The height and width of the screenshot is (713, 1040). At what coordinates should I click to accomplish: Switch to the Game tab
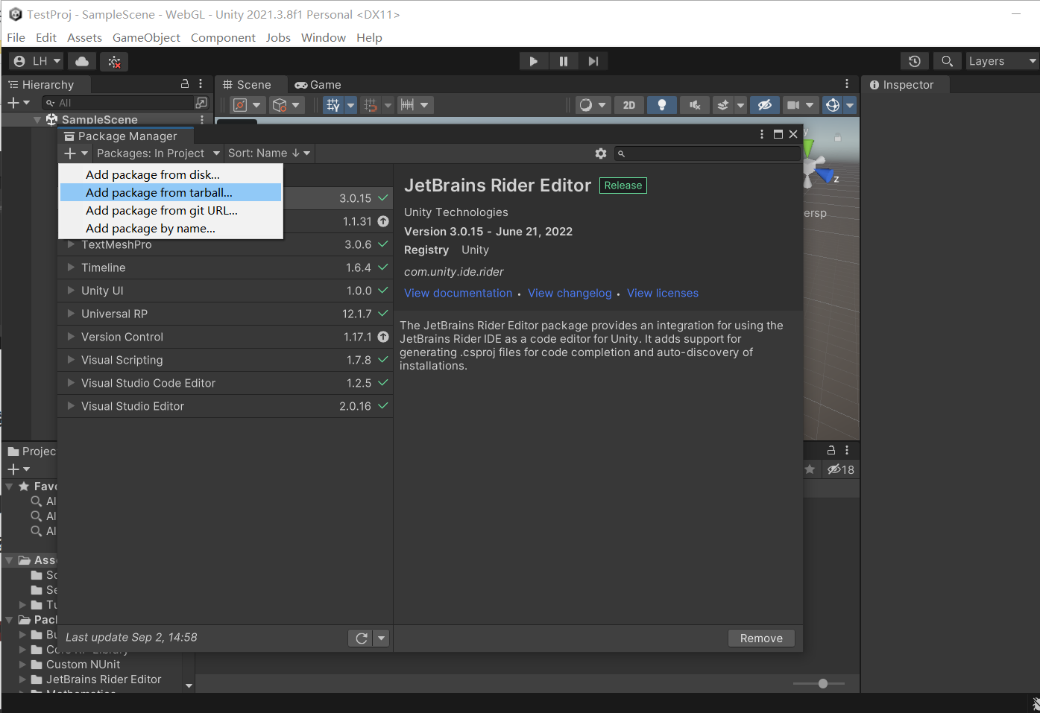click(x=318, y=85)
